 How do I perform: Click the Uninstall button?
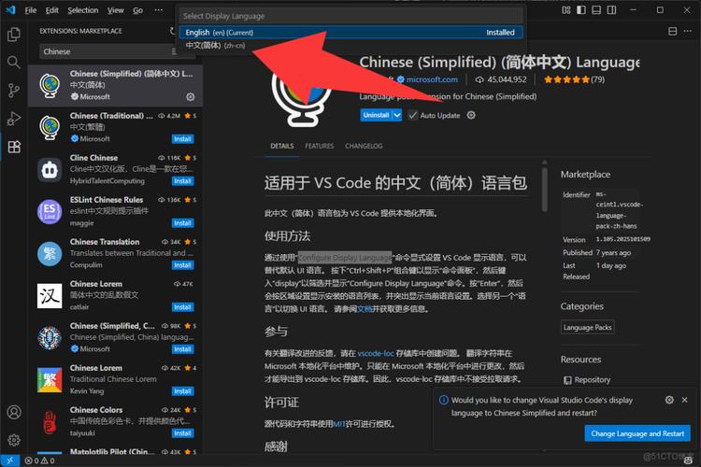(x=376, y=115)
